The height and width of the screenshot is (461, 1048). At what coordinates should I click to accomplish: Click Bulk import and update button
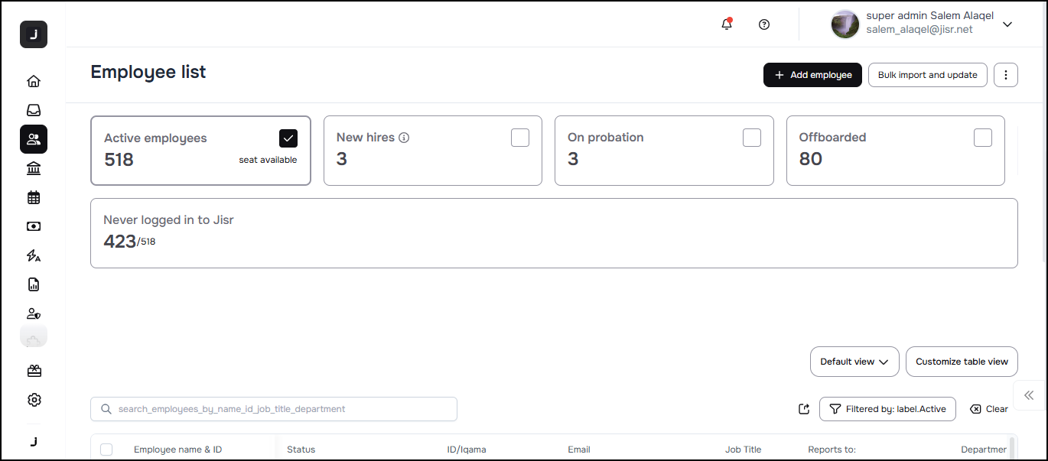tap(927, 75)
